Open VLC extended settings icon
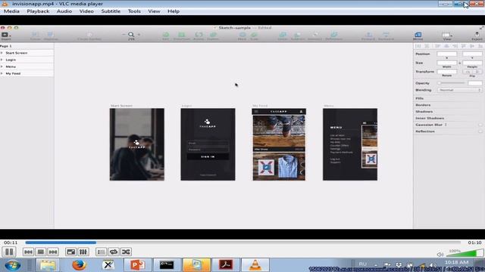Image resolution: width=485 pixels, height=272 pixels. click(83, 252)
